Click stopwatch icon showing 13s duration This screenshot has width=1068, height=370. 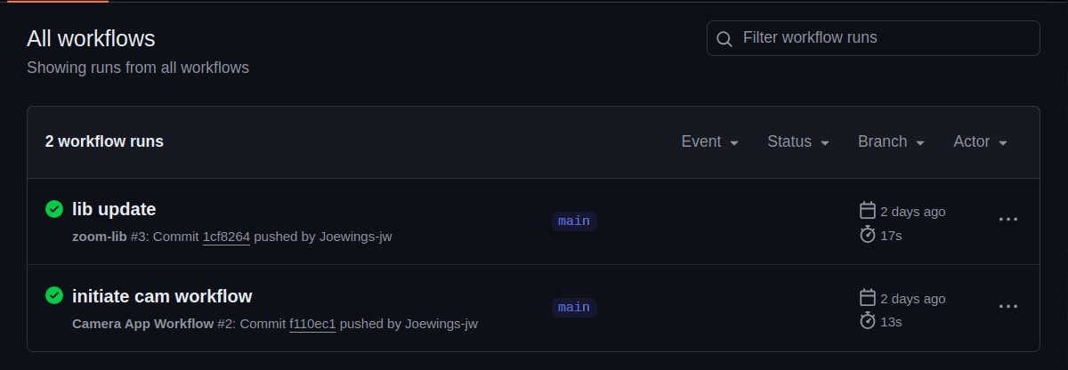[868, 321]
